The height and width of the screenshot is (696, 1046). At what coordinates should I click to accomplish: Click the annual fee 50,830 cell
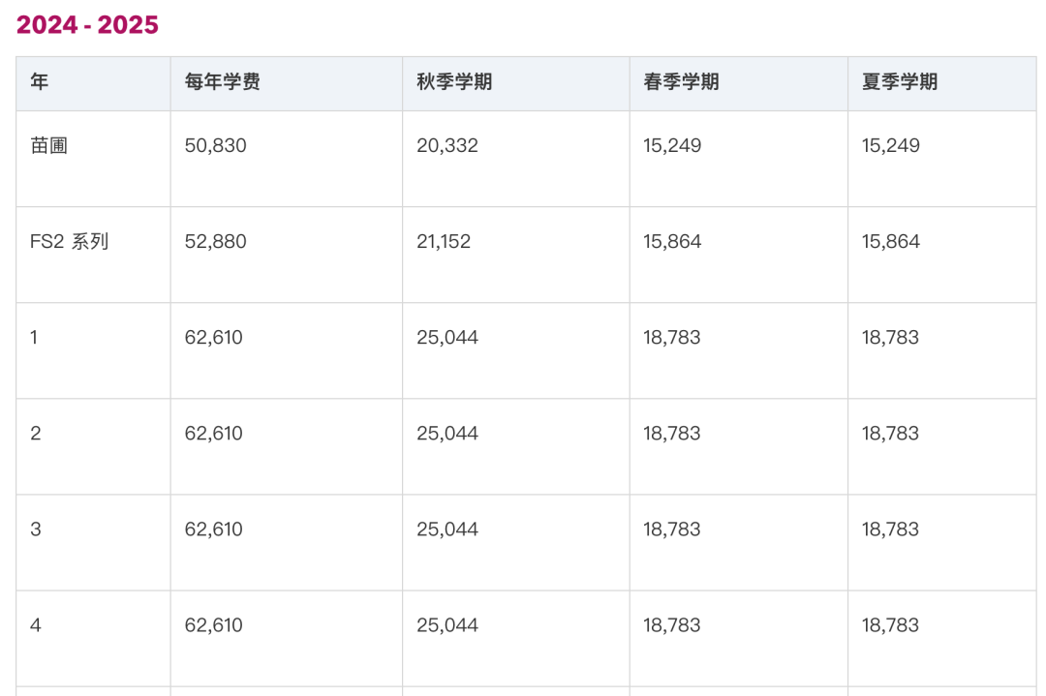[215, 145]
